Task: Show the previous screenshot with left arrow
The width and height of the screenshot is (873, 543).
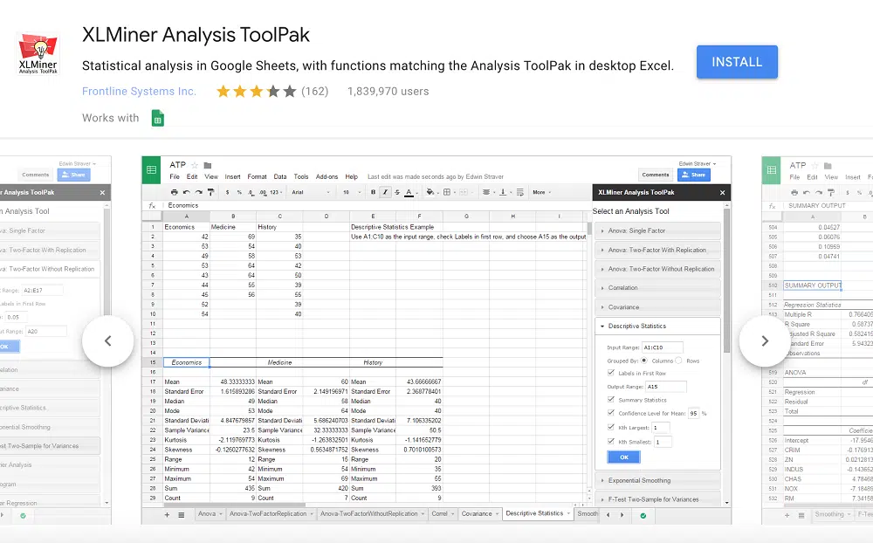Action: tap(108, 340)
